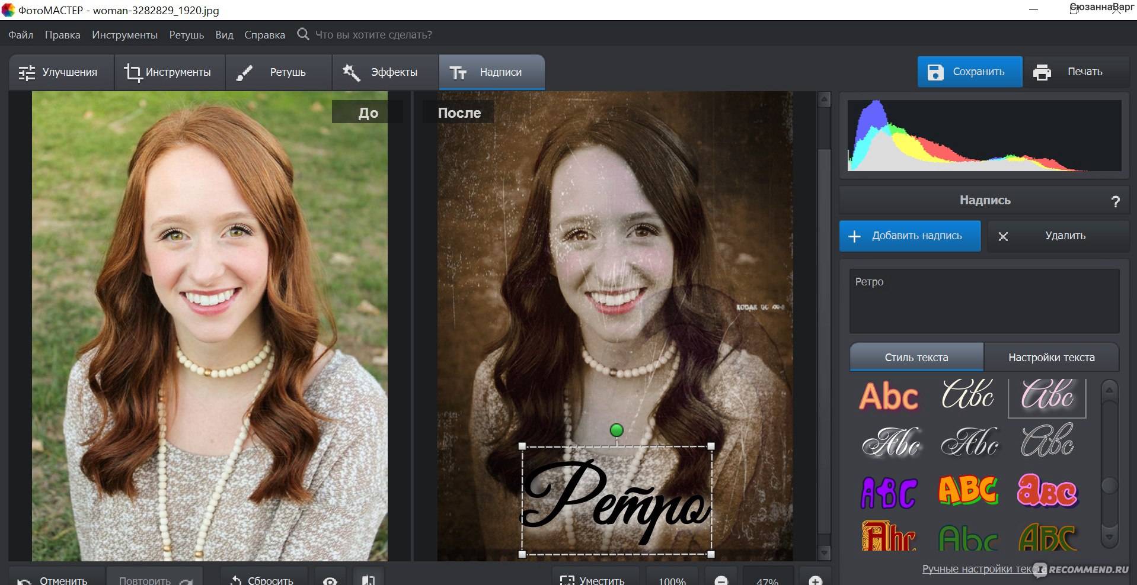Viewport: 1137px width, 585px height.
Task: Select the purple cartoon ABC style
Action: tap(889, 492)
